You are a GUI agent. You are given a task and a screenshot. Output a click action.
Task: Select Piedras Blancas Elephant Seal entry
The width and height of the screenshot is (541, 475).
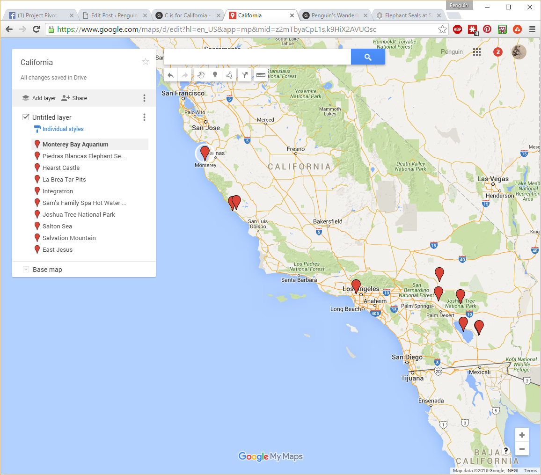(90, 156)
